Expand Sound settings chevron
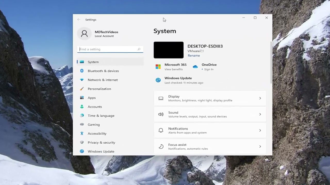The height and width of the screenshot is (185, 330). [x=260, y=114]
